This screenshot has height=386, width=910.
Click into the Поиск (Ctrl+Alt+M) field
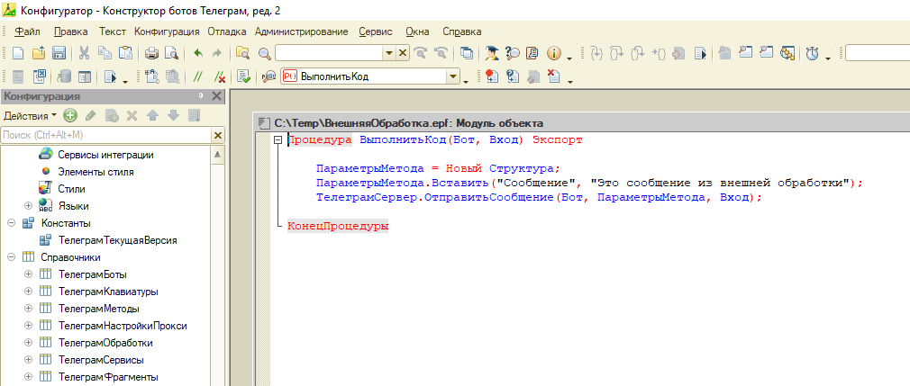[x=105, y=135]
